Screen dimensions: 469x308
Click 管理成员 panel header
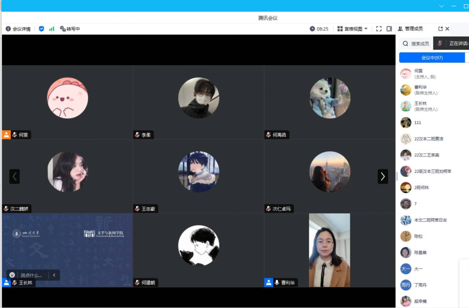point(413,29)
